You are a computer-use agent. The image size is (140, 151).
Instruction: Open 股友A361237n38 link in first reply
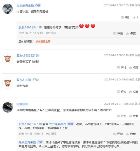click(x=30, y=27)
